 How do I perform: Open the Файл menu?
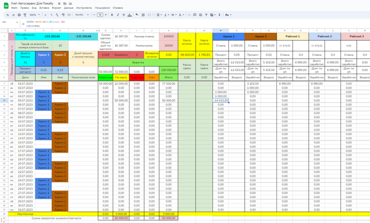14,9
